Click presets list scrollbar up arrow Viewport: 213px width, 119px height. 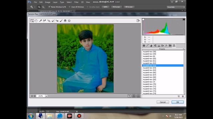coord(184,52)
